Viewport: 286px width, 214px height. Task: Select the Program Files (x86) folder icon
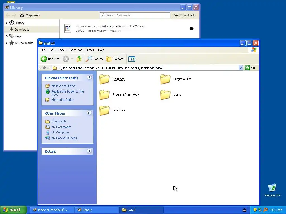[x=104, y=95]
